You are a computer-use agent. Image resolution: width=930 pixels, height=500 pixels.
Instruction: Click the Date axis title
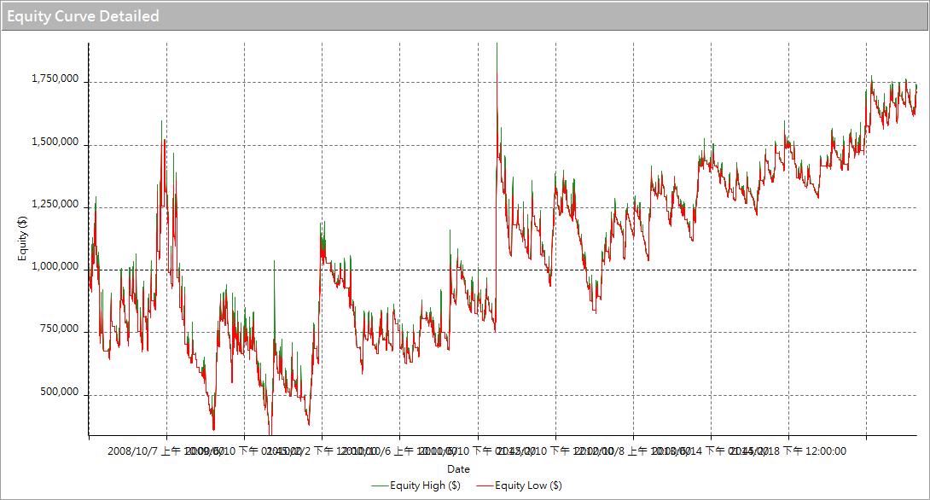click(458, 468)
